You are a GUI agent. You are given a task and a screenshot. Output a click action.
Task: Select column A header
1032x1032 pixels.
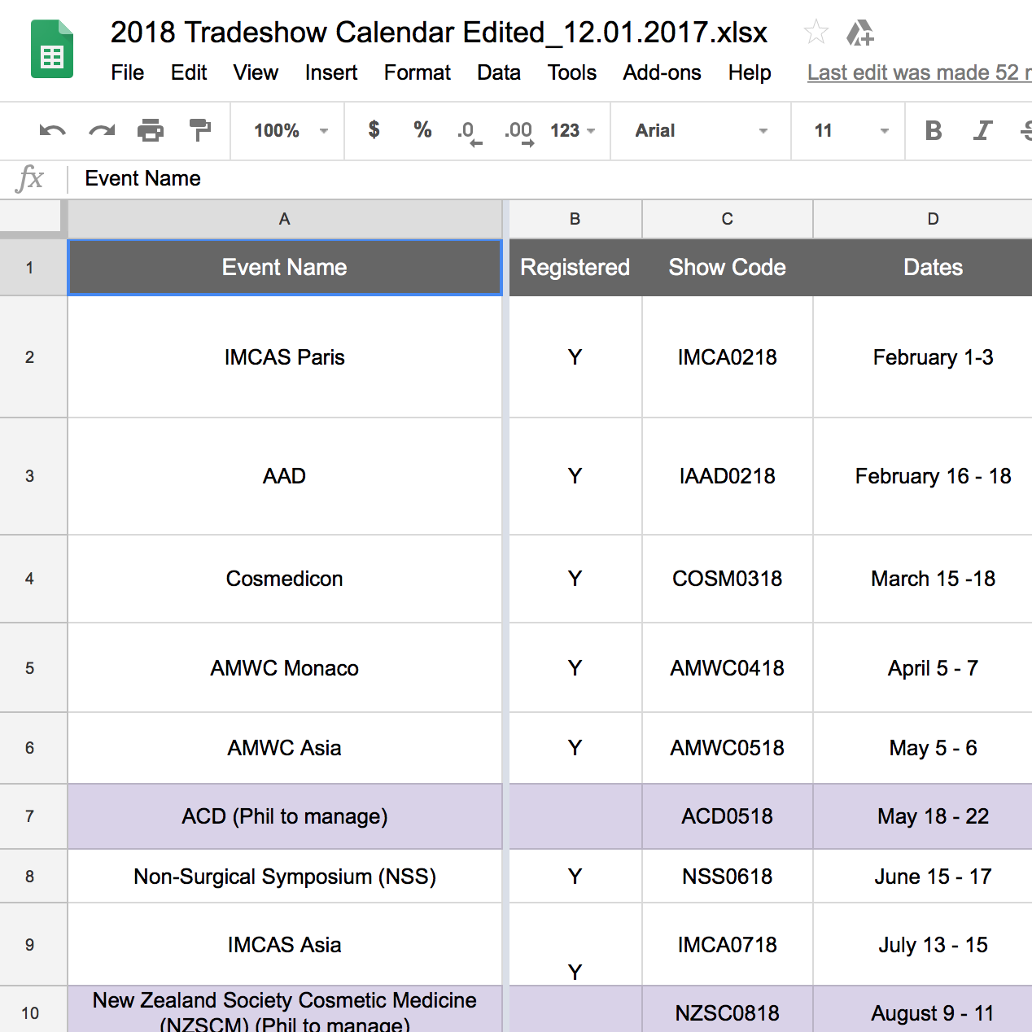[284, 219]
